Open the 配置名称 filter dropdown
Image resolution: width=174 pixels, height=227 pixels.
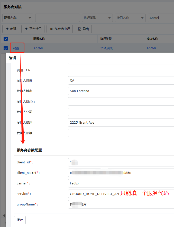[18, 18]
